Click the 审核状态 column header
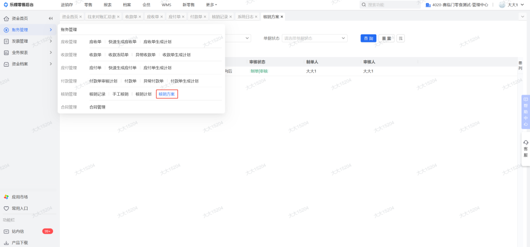 tap(257, 62)
